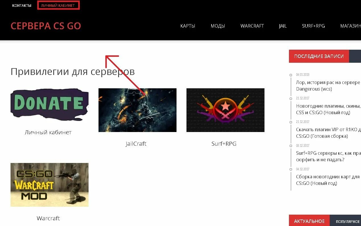Open the Warcraft menu item

(x=252, y=26)
